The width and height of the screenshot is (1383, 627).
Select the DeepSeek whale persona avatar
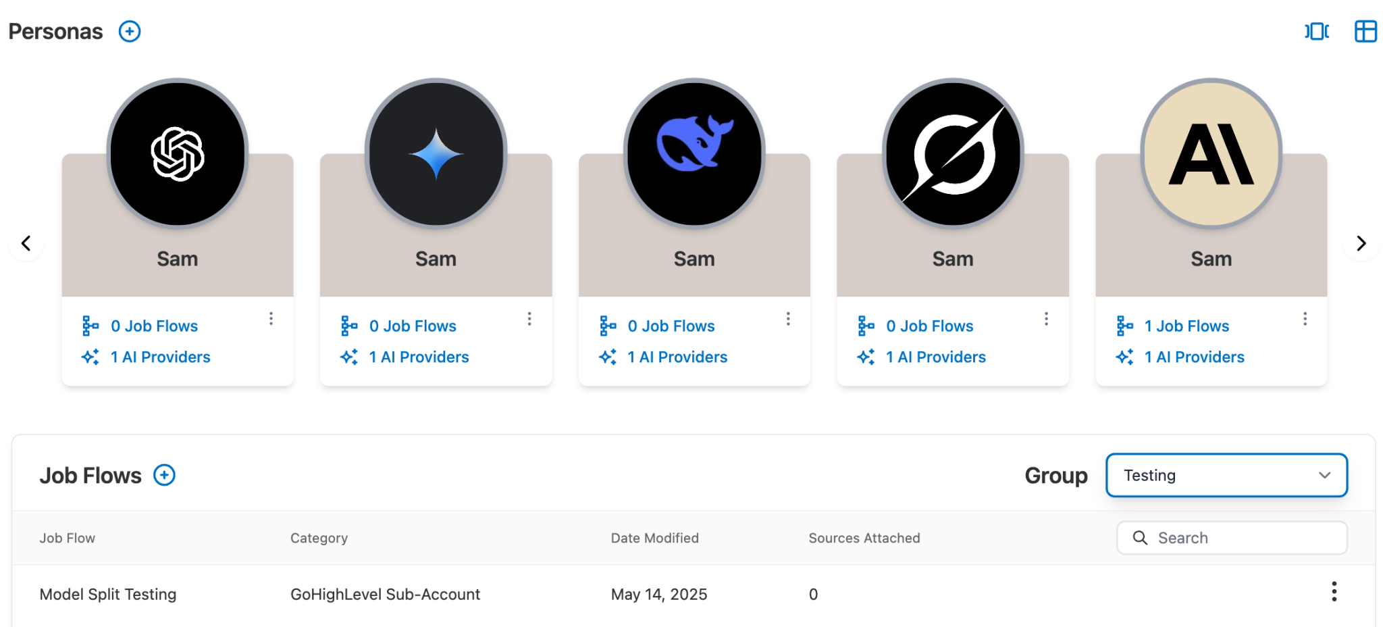click(694, 153)
